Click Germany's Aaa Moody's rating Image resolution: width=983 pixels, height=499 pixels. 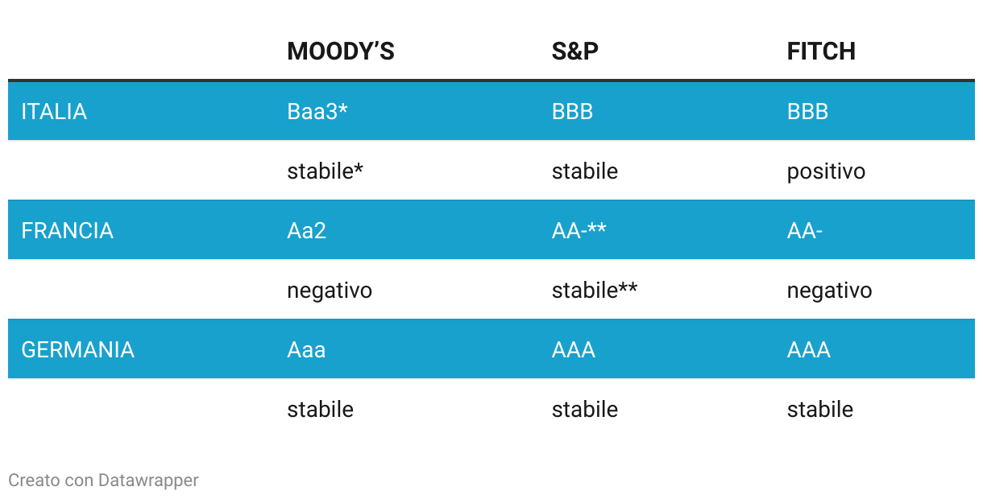(306, 350)
